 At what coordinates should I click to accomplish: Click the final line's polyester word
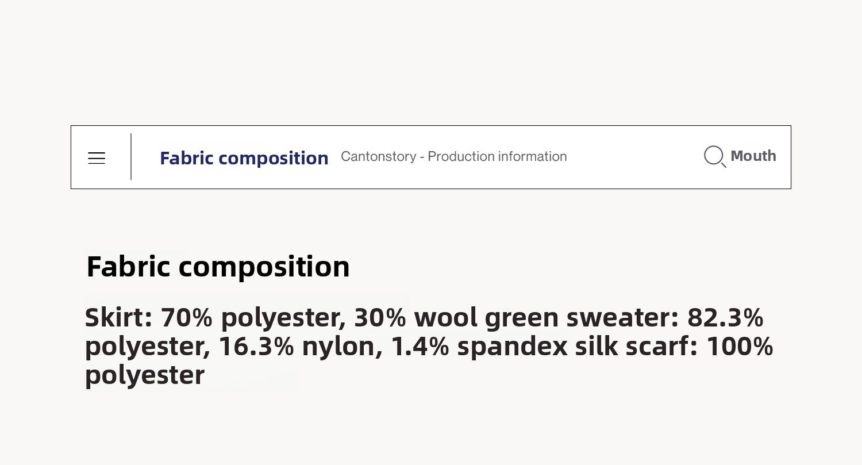click(x=144, y=375)
